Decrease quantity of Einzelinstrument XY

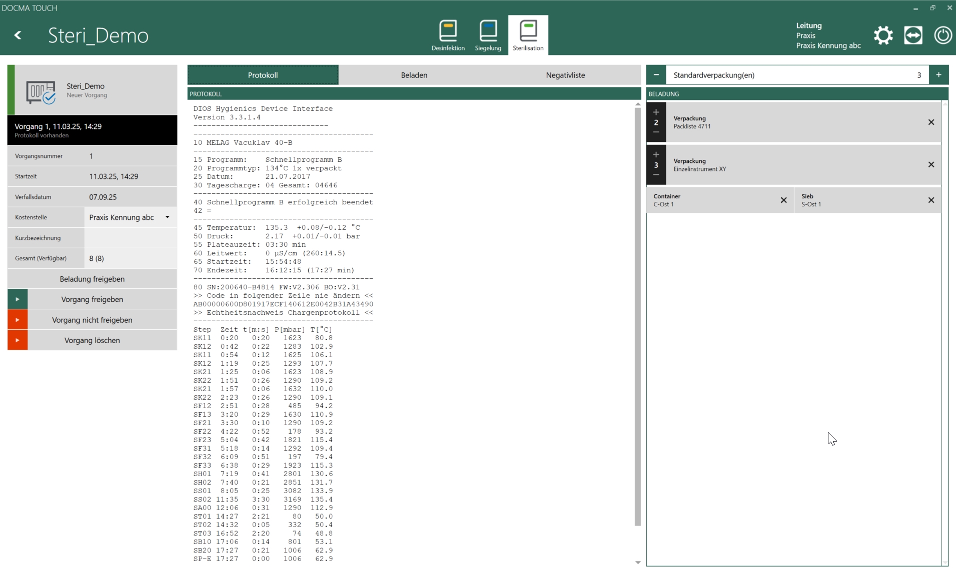tap(656, 175)
